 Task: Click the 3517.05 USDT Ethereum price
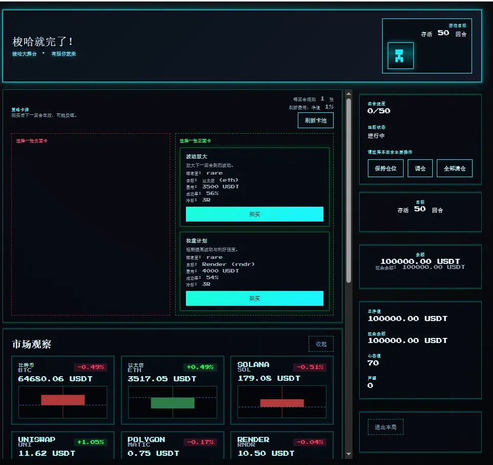pos(162,379)
